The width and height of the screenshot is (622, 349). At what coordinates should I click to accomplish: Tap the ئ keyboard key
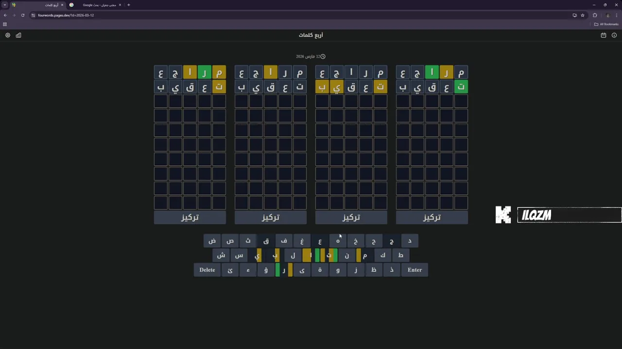[x=230, y=270]
